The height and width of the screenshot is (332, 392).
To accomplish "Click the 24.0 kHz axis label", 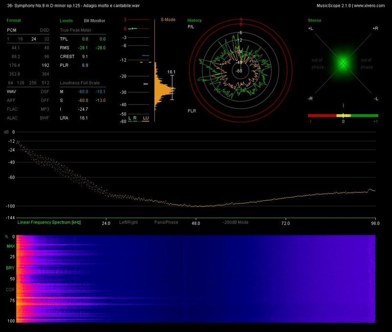I will pos(106,223).
